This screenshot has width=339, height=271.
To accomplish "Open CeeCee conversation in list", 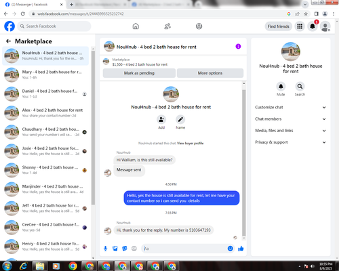I will point(45,228).
